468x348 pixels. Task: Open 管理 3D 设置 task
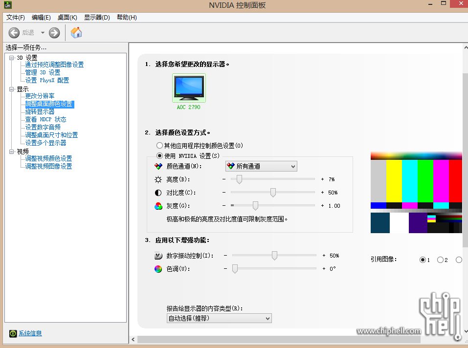43,72
